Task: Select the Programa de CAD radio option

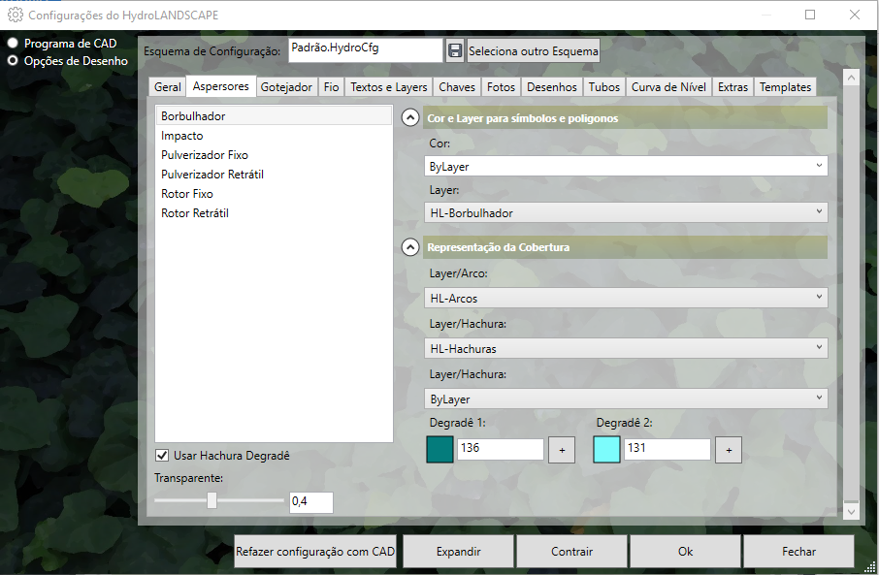Action: pyautogui.click(x=14, y=44)
